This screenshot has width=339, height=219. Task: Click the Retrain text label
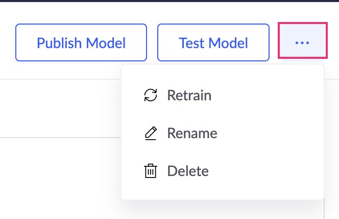[x=189, y=96]
